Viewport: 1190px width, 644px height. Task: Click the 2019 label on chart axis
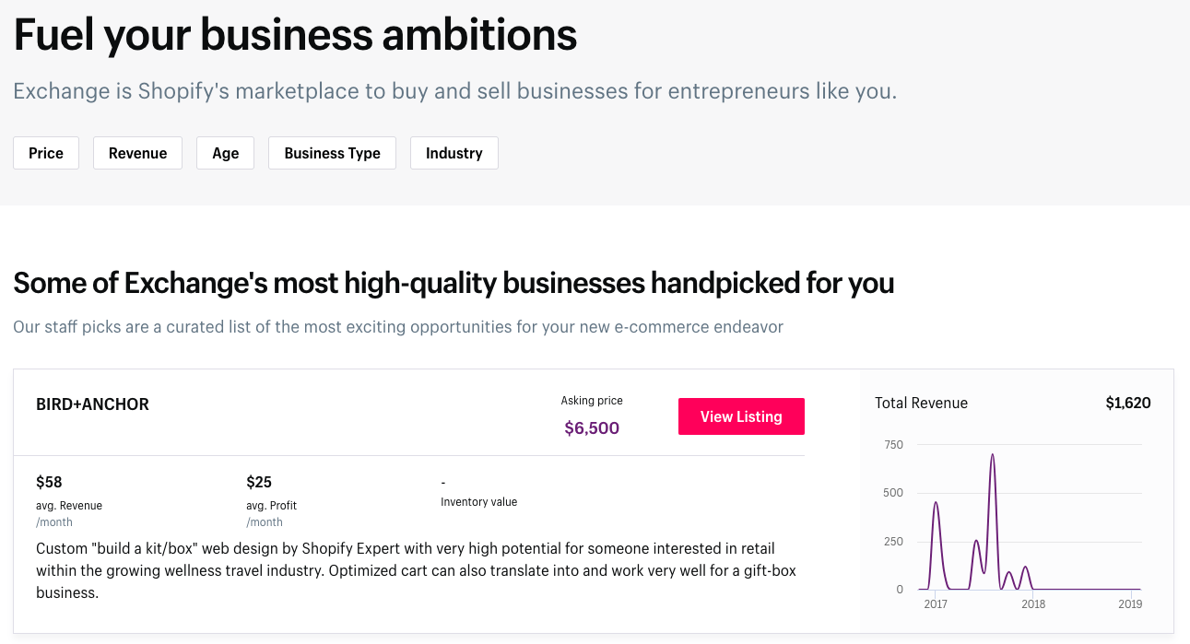coord(1130,604)
